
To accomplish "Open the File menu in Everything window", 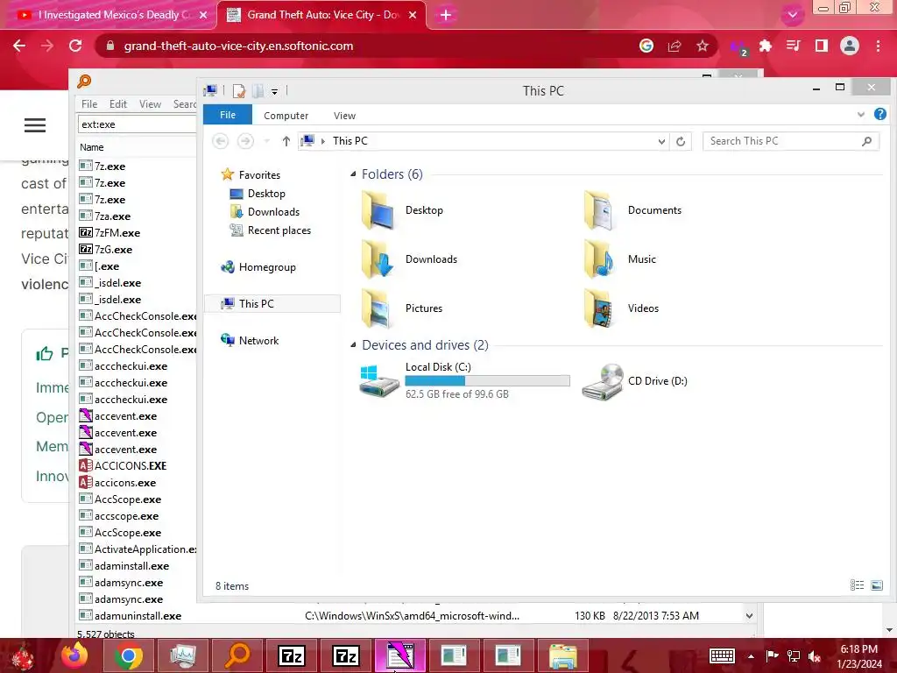I will (x=89, y=104).
